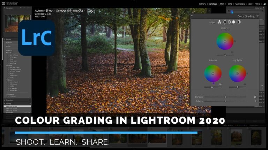This screenshot has height=150, width=268.
Task: Toggle the Midtones eye visibility icon
Action: click(x=232, y=52)
